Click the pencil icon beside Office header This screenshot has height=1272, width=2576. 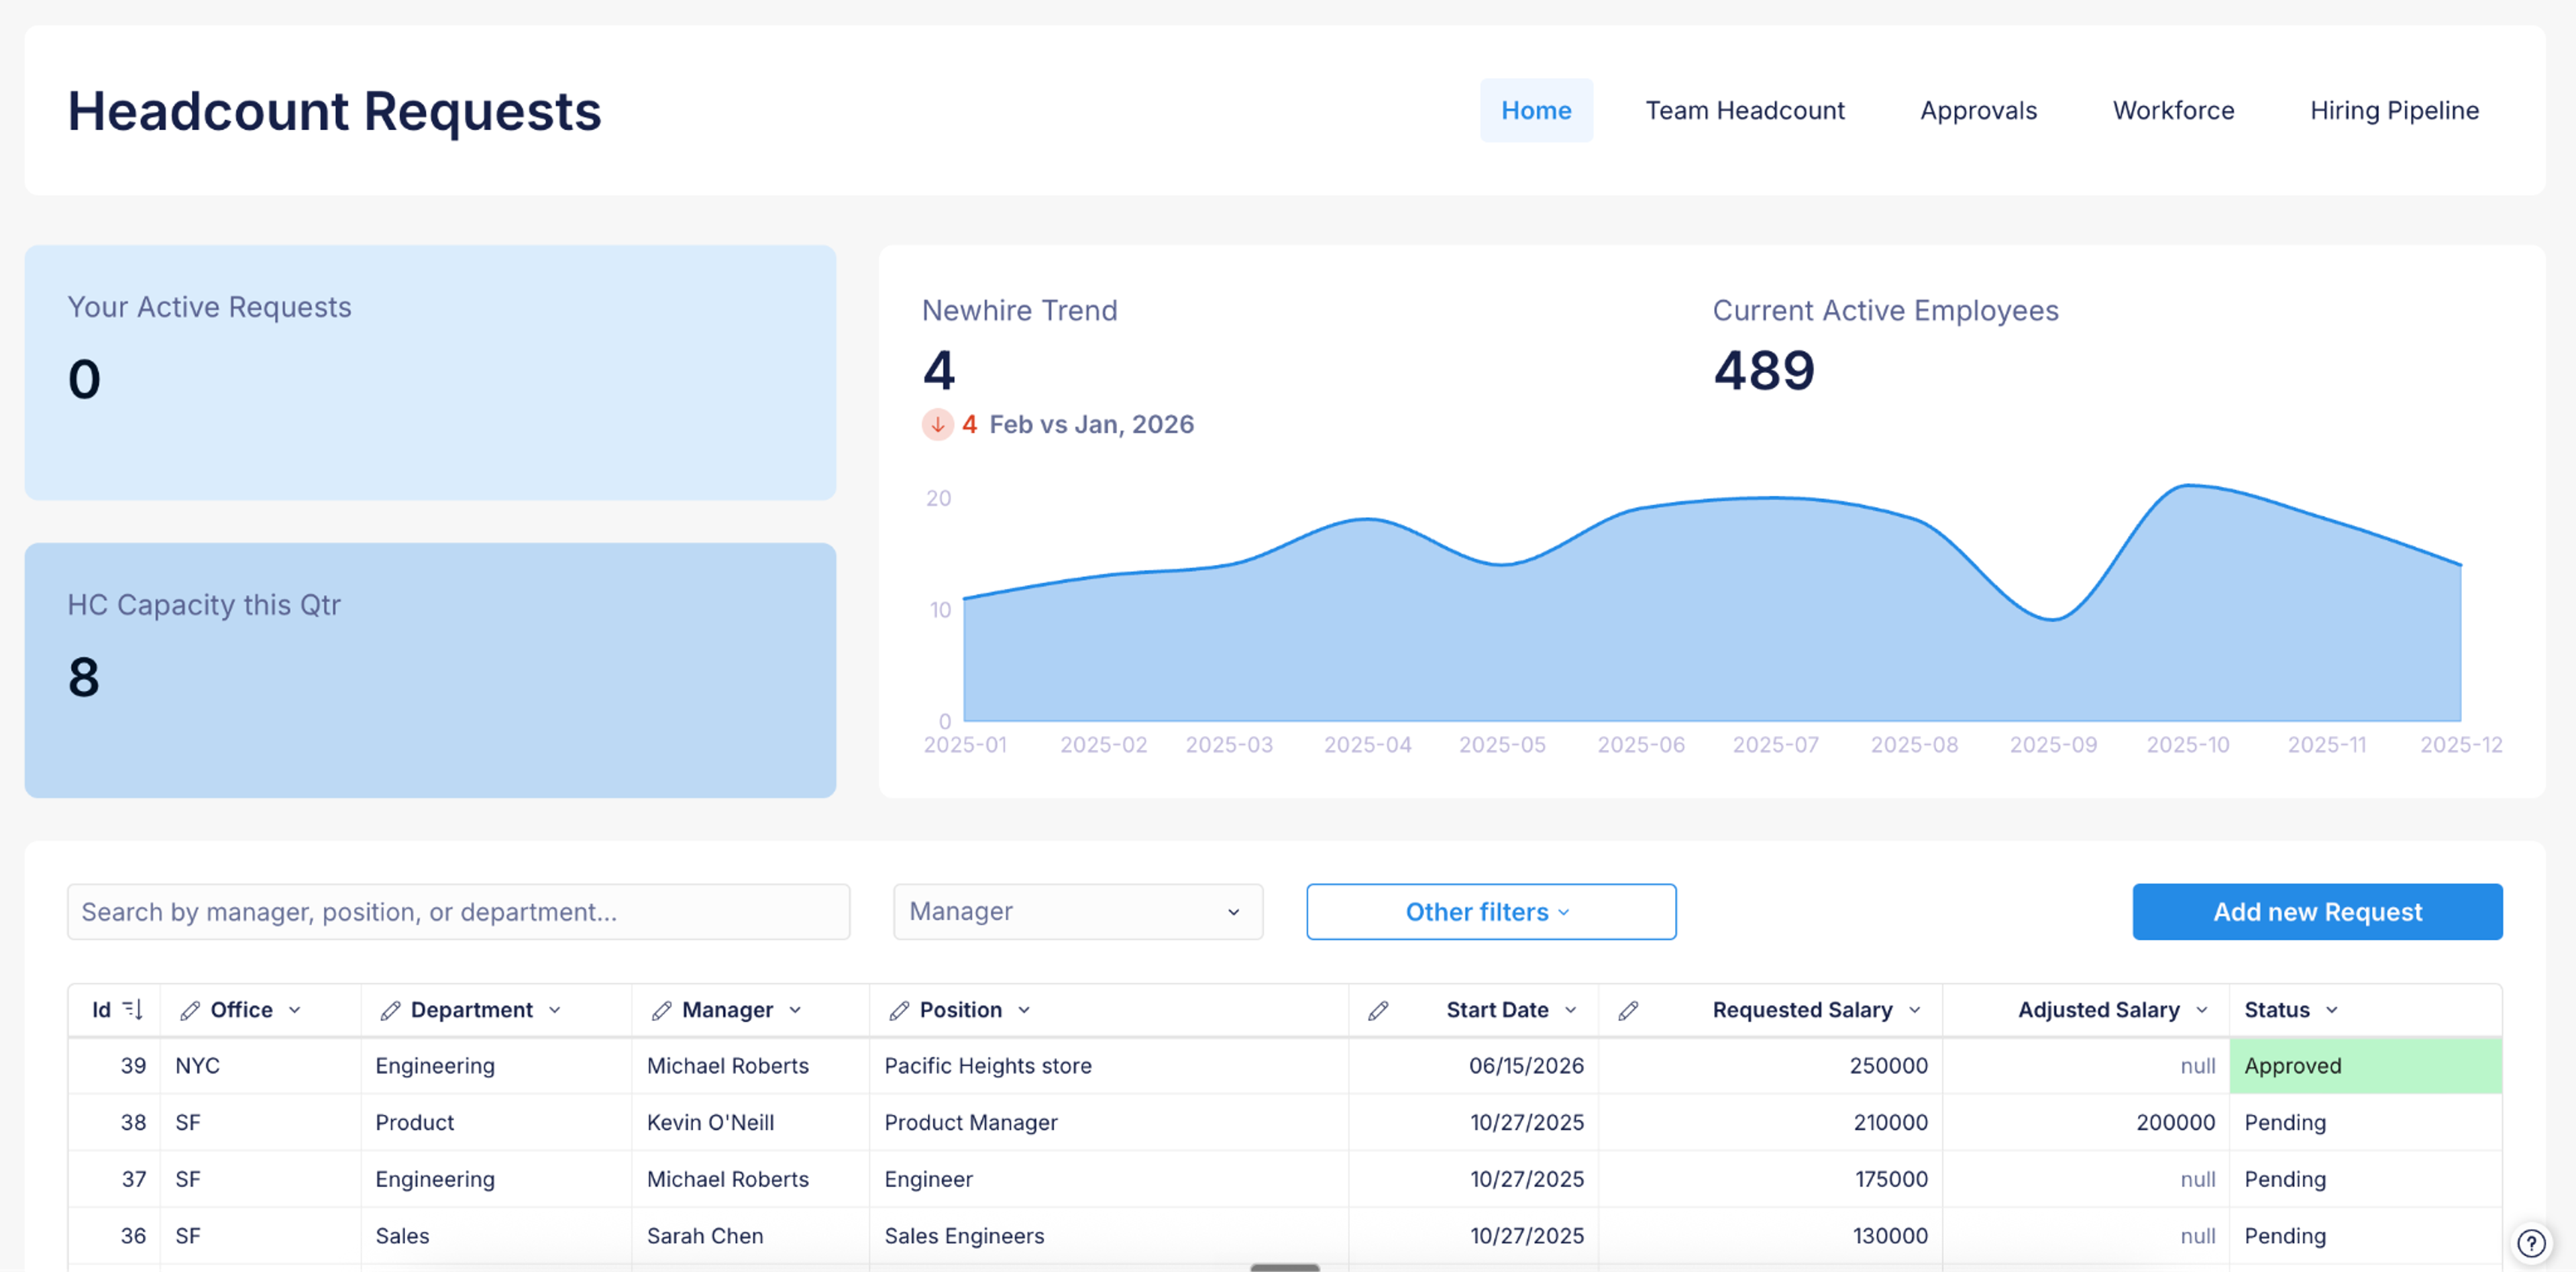189,1010
